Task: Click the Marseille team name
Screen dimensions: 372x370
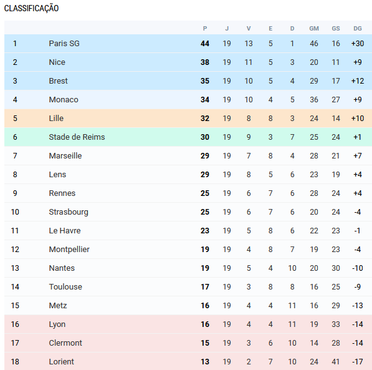Action: 65,156
